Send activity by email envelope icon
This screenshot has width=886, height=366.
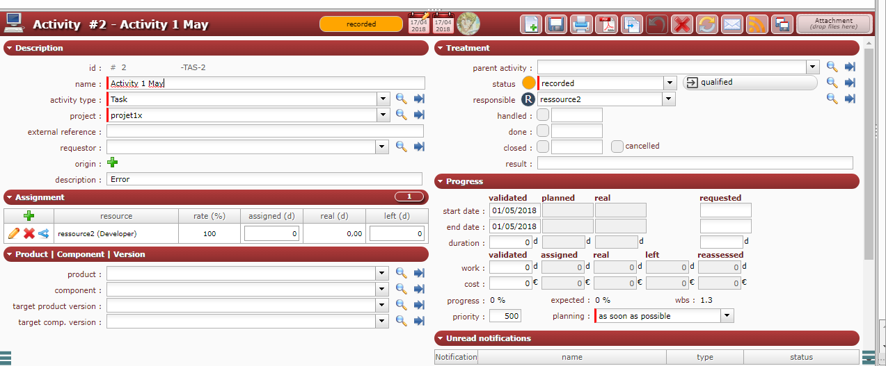[732, 24]
